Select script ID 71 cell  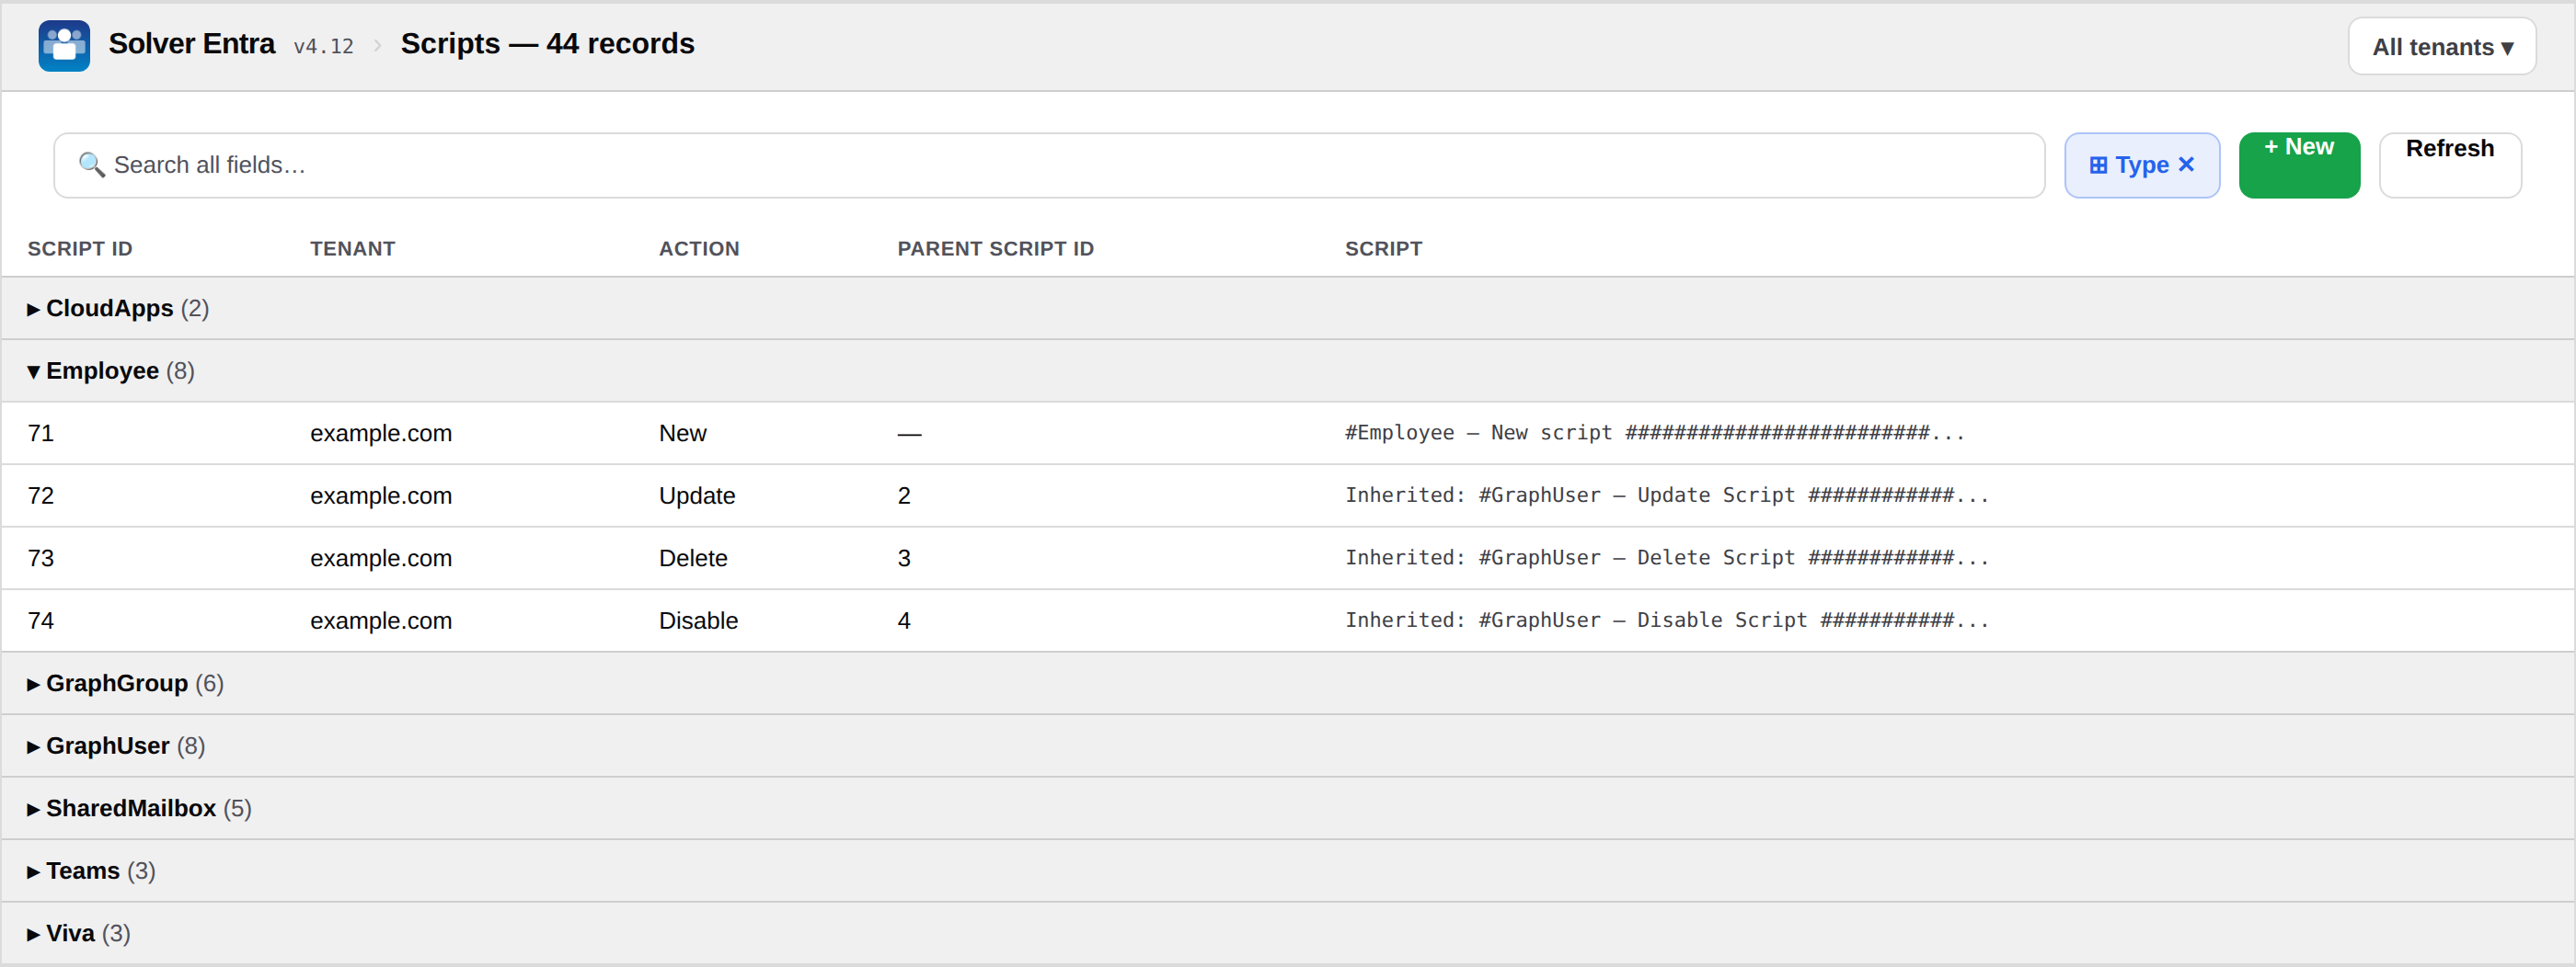41,434
